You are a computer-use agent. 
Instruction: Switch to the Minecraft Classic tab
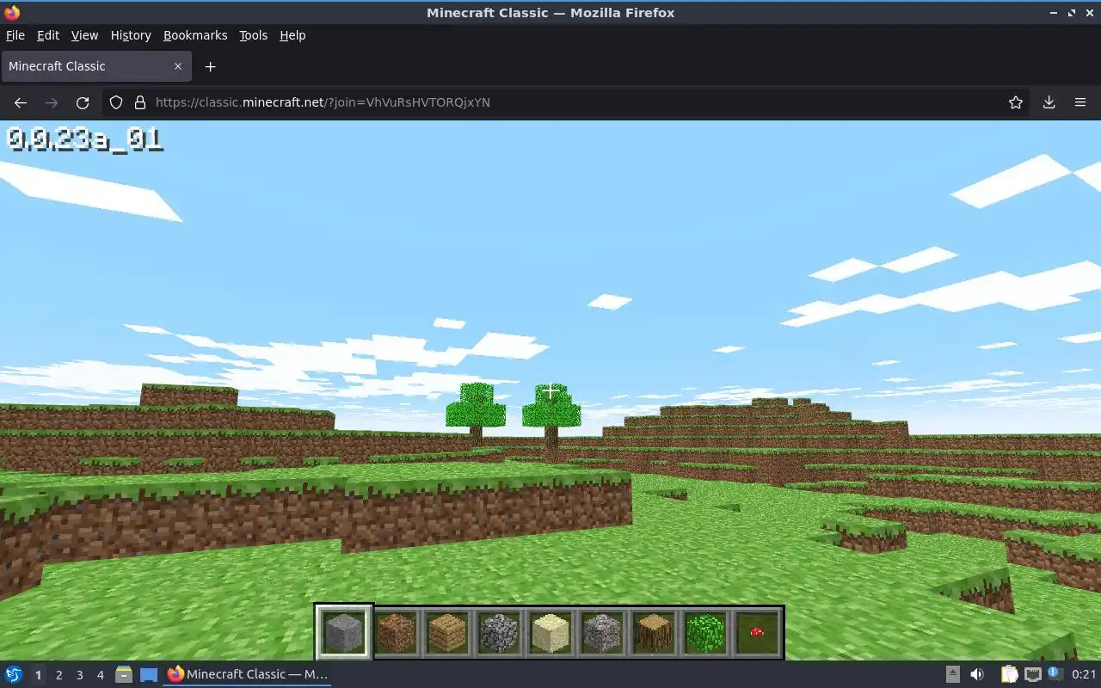tap(95, 66)
